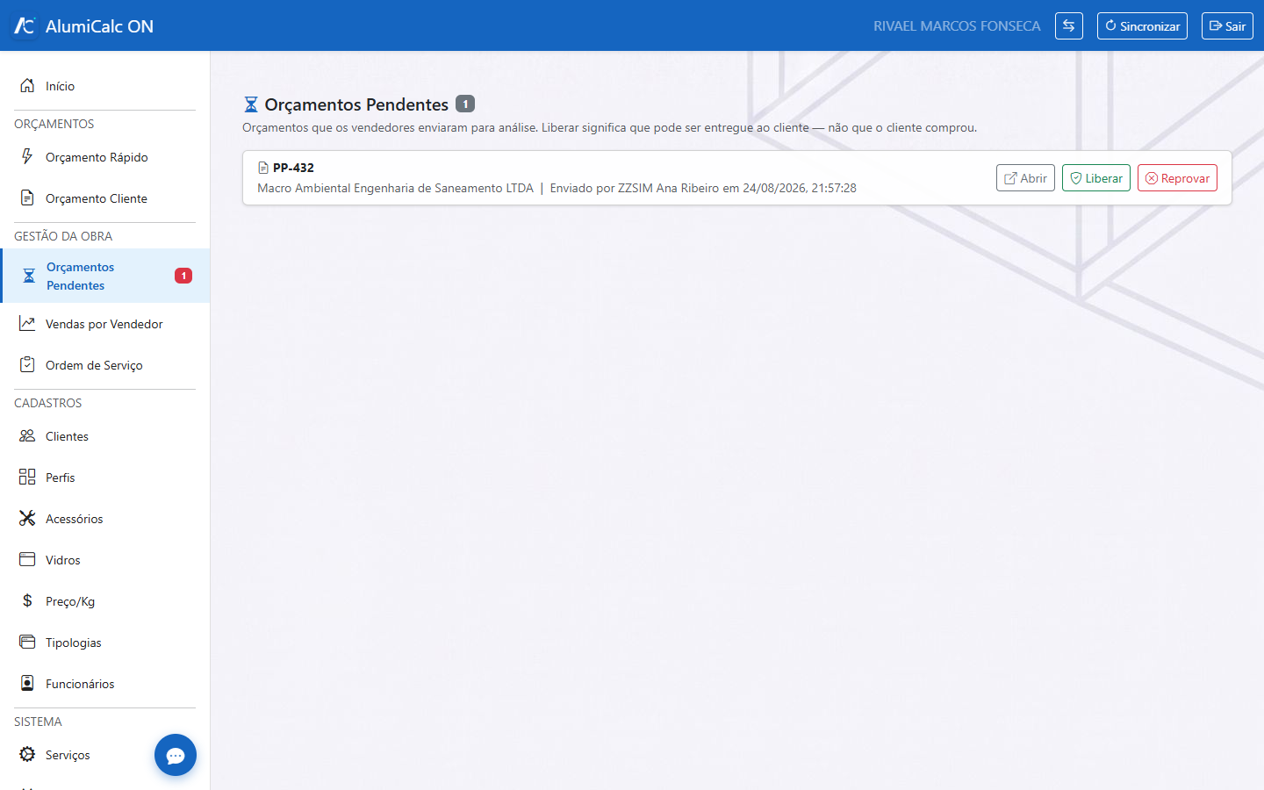Image resolution: width=1264 pixels, height=790 pixels.
Task: Click the Clientes people icon
Action: 27,435
